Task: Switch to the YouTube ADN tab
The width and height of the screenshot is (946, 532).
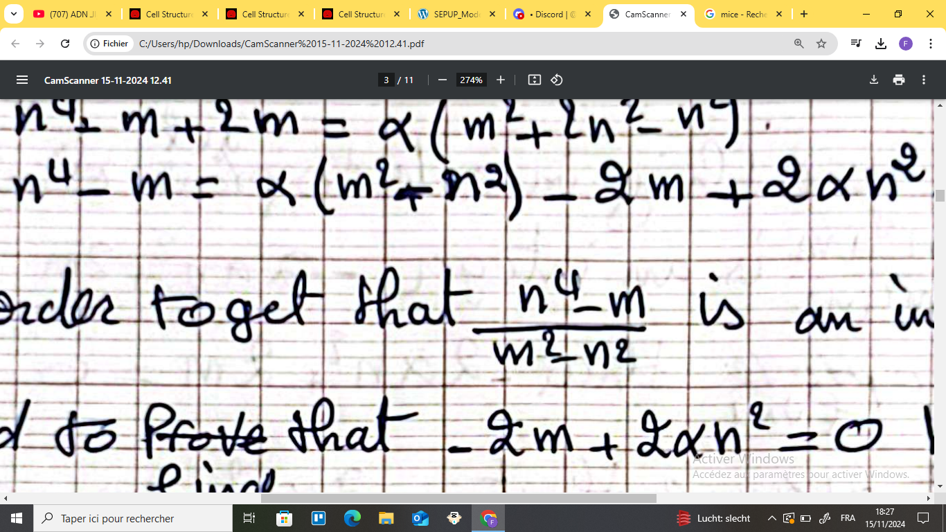Action: coord(72,14)
